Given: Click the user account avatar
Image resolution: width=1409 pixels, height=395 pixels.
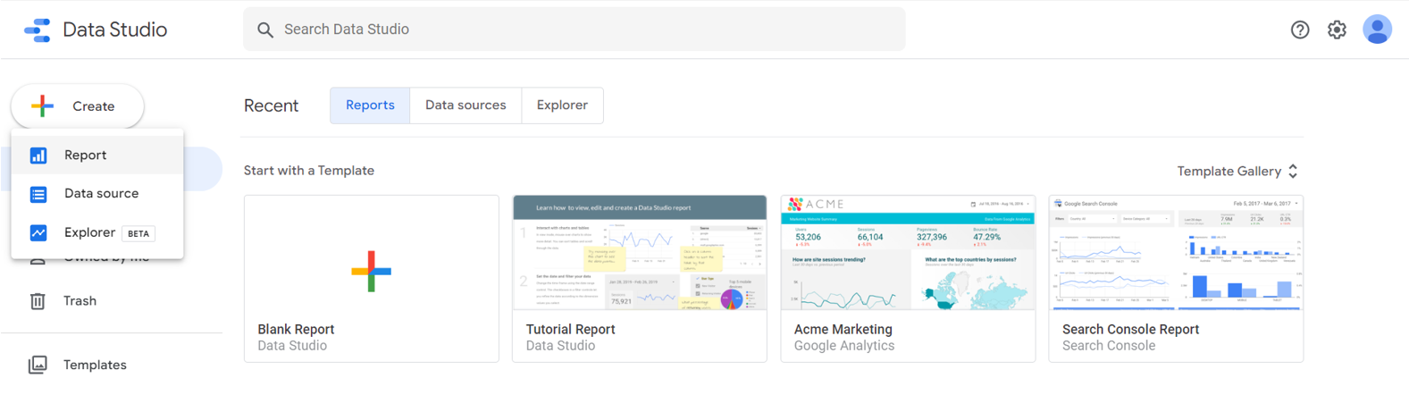Looking at the screenshot, I should [x=1377, y=29].
